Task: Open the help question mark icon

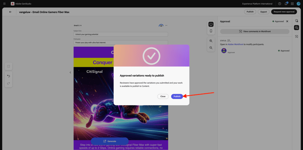Action: [280, 4]
